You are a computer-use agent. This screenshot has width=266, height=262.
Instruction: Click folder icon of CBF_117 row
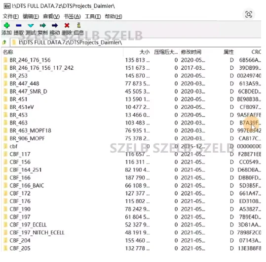[x=5, y=154]
